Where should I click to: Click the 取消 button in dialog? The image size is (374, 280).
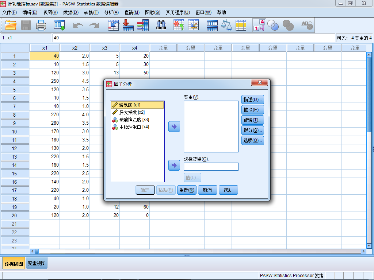(207, 190)
